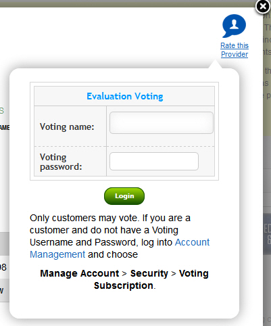Click the blue speech bubble provider icon
Screen dimensions: 271x326
tap(235, 26)
